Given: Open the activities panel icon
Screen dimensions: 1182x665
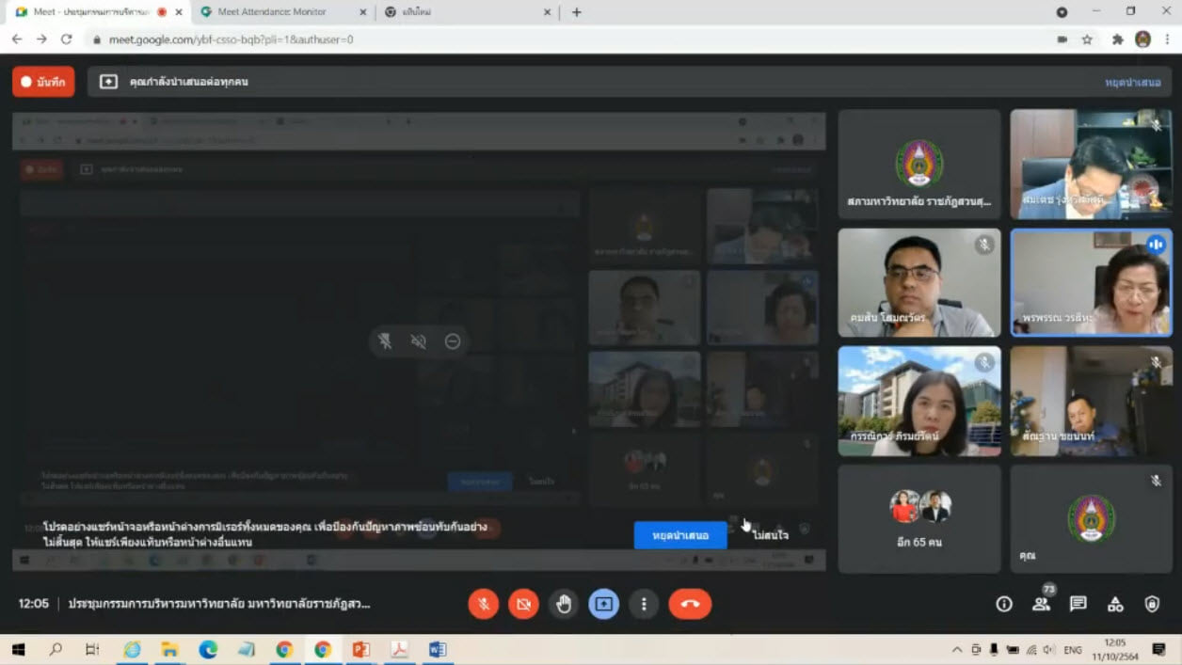Looking at the screenshot, I should [x=1115, y=604].
